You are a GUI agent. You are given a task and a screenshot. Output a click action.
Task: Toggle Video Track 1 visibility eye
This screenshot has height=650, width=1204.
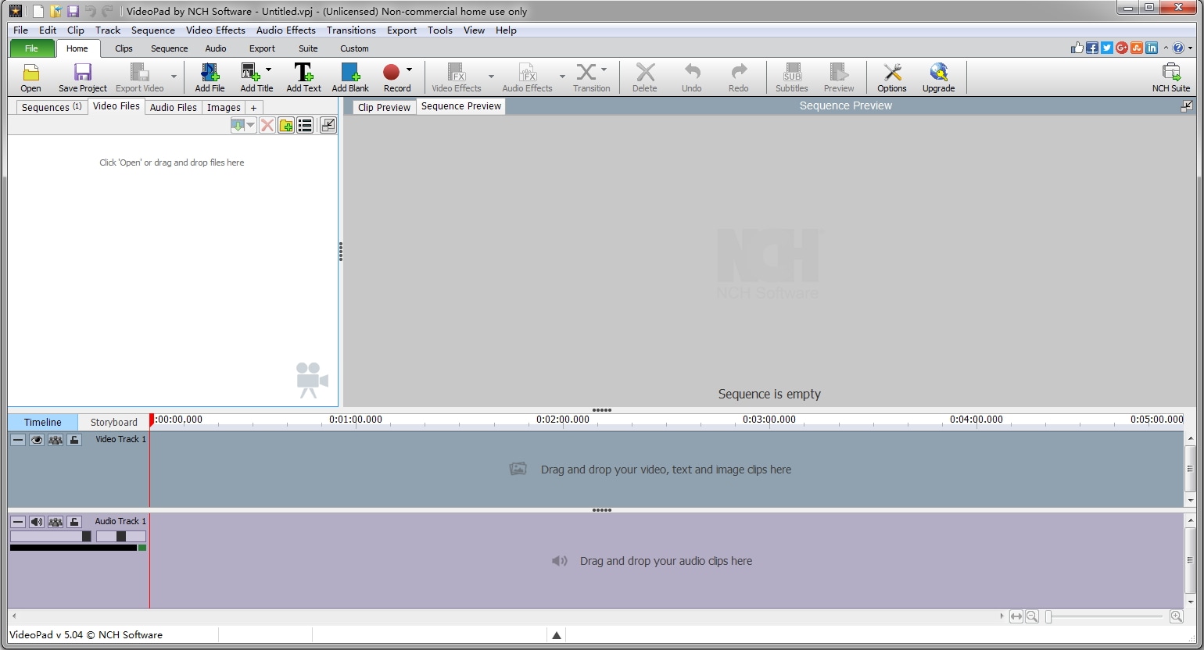point(37,440)
